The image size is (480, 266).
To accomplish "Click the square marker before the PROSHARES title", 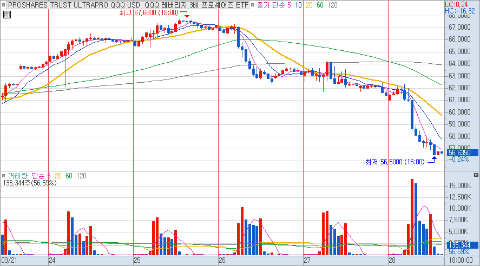I will point(4,5).
